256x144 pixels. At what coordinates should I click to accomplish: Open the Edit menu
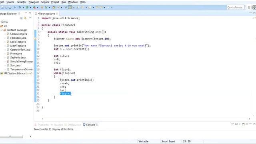point(2,2)
